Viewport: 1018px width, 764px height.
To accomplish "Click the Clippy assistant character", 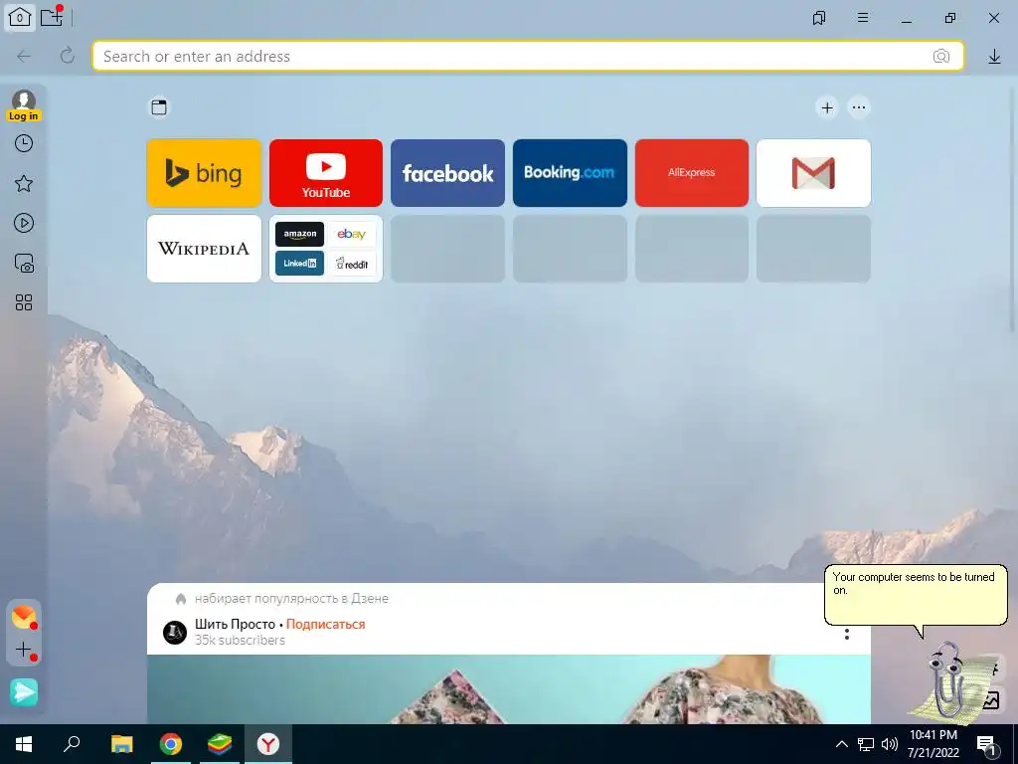I will (x=949, y=681).
